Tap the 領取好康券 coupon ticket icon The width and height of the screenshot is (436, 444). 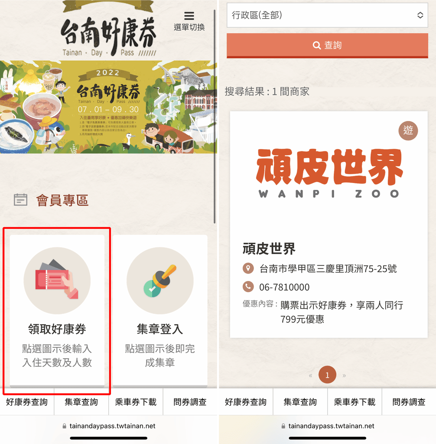tap(57, 281)
